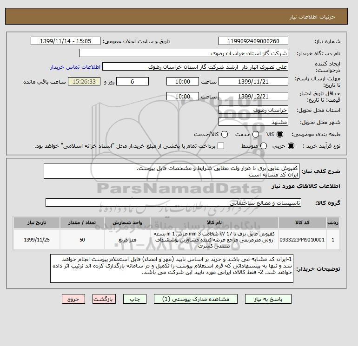Select the کالا radio button
The height and width of the screenshot is (346, 358).
(x=280, y=134)
